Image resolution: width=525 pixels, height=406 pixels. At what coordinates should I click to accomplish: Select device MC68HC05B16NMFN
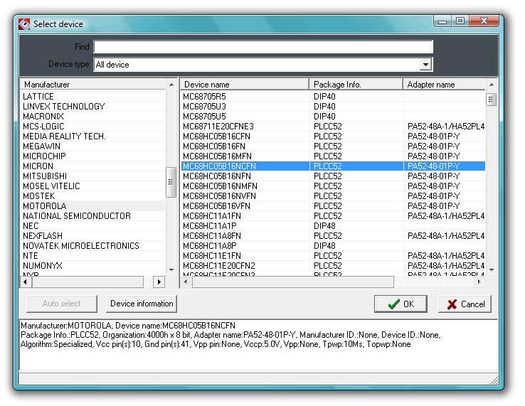[333, 186]
